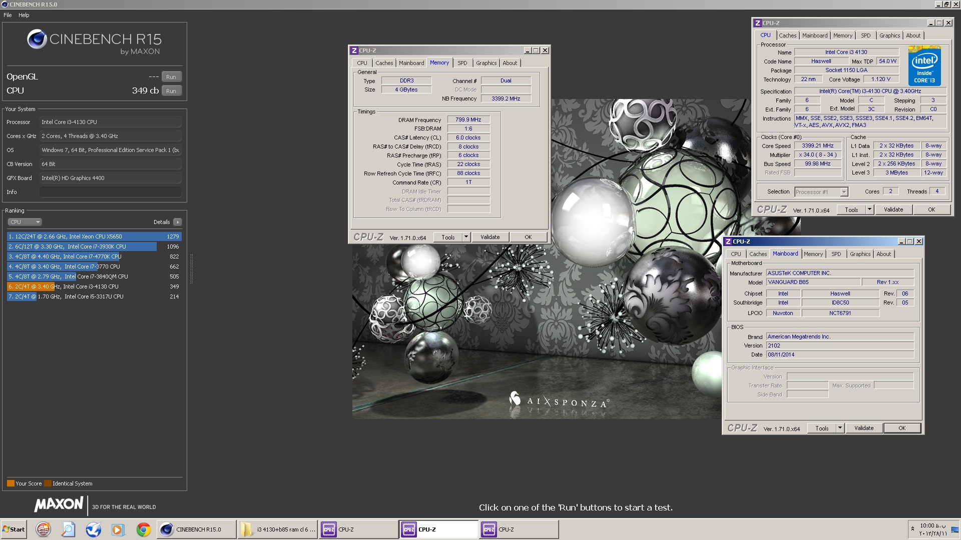This screenshot has width=961, height=540.
Task: Show hidden system tray icons
Action: coord(912,528)
